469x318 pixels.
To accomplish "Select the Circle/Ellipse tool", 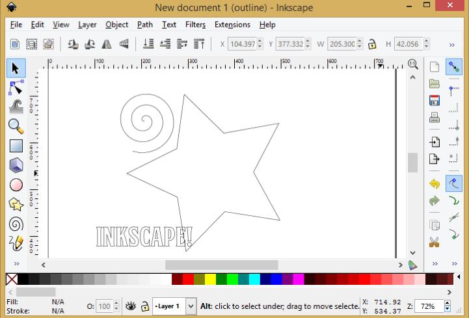I will click(16, 185).
